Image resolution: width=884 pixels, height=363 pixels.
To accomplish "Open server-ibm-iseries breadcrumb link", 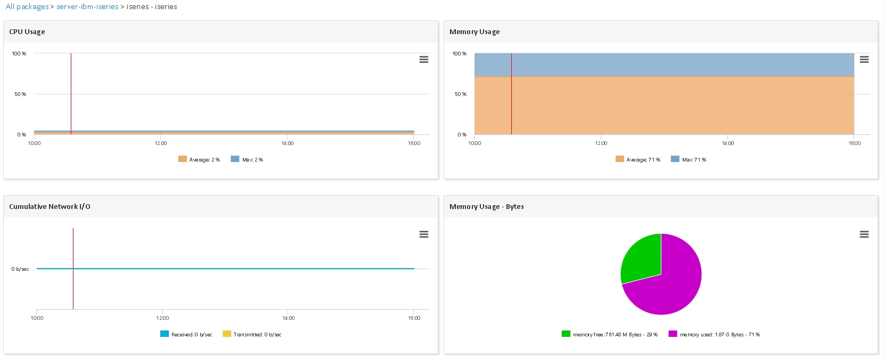I will (87, 7).
